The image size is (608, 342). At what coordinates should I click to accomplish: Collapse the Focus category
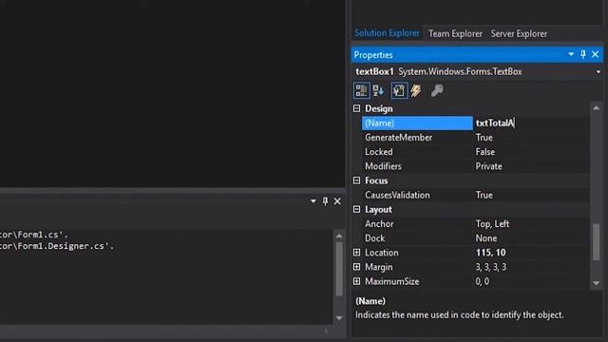(357, 180)
